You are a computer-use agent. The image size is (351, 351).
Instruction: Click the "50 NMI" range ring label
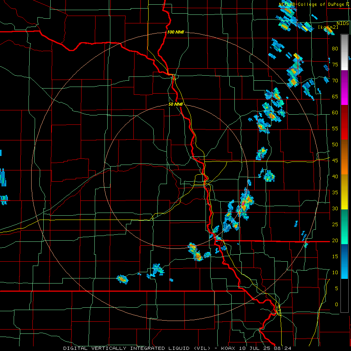coord(175,104)
